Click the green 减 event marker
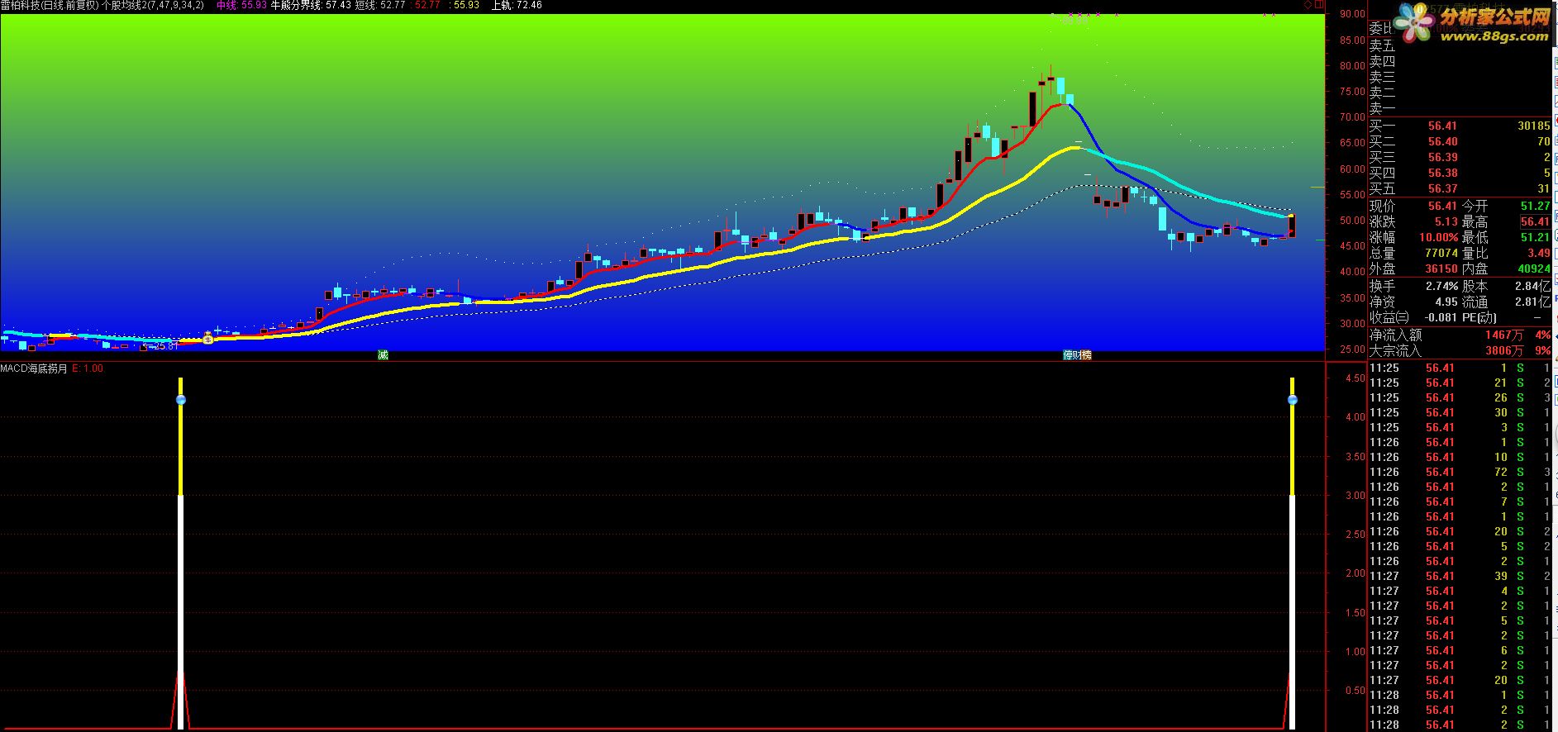Image resolution: width=1558 pixels, height=732 pixels. coord(383,355)
